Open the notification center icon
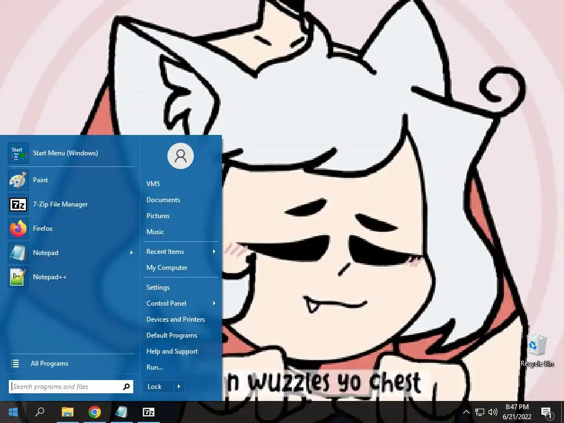This screenshot has height=423, width=564. [547, 412]
